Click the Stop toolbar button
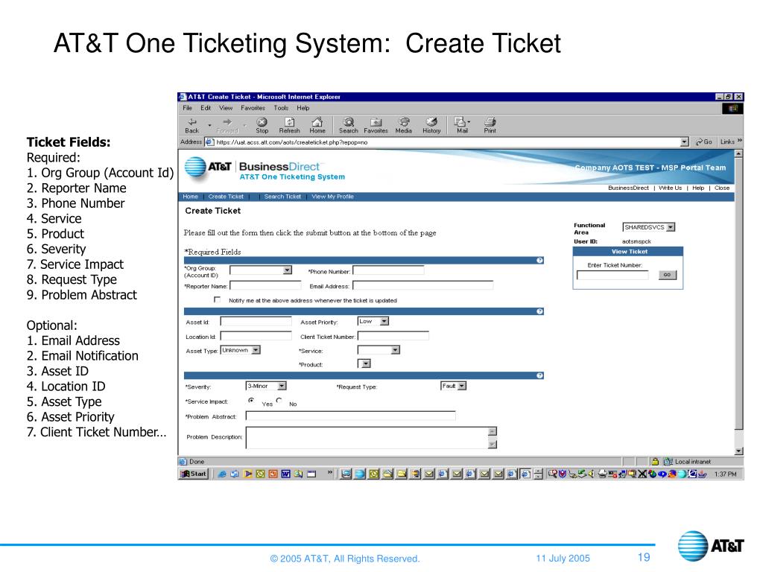The width and height of the screenshot is (763, 572). point(262,125)
